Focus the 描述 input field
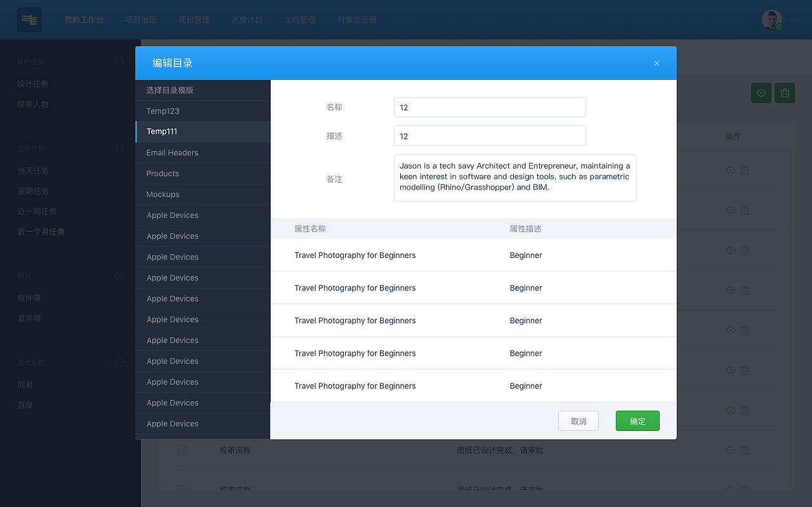 [x=490, y=136]
